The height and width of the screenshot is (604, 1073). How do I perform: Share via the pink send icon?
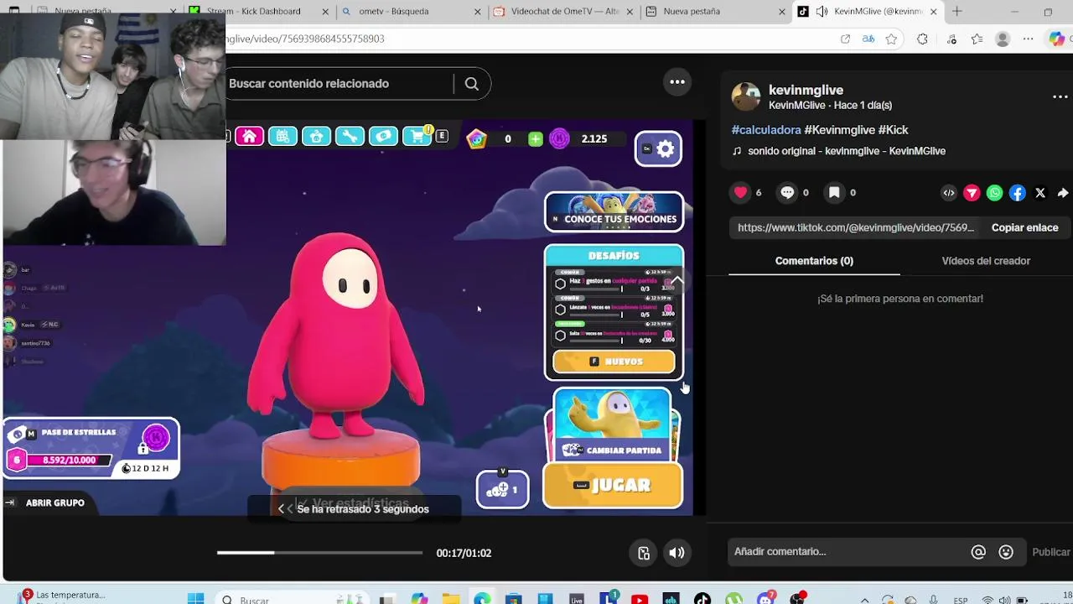972,193
